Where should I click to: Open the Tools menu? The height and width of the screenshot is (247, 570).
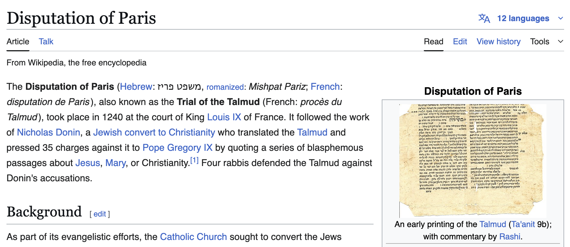point(540,42)
